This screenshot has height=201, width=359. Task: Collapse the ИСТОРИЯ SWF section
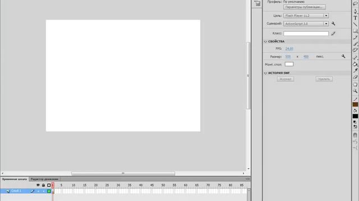[265, 73]
